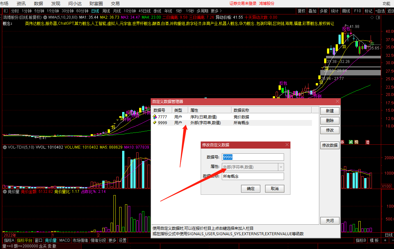The width and height of the screenshot is (394, 249).
Task: Click the 修改 button
Action: pyautogui.click(x=330, y=130)
